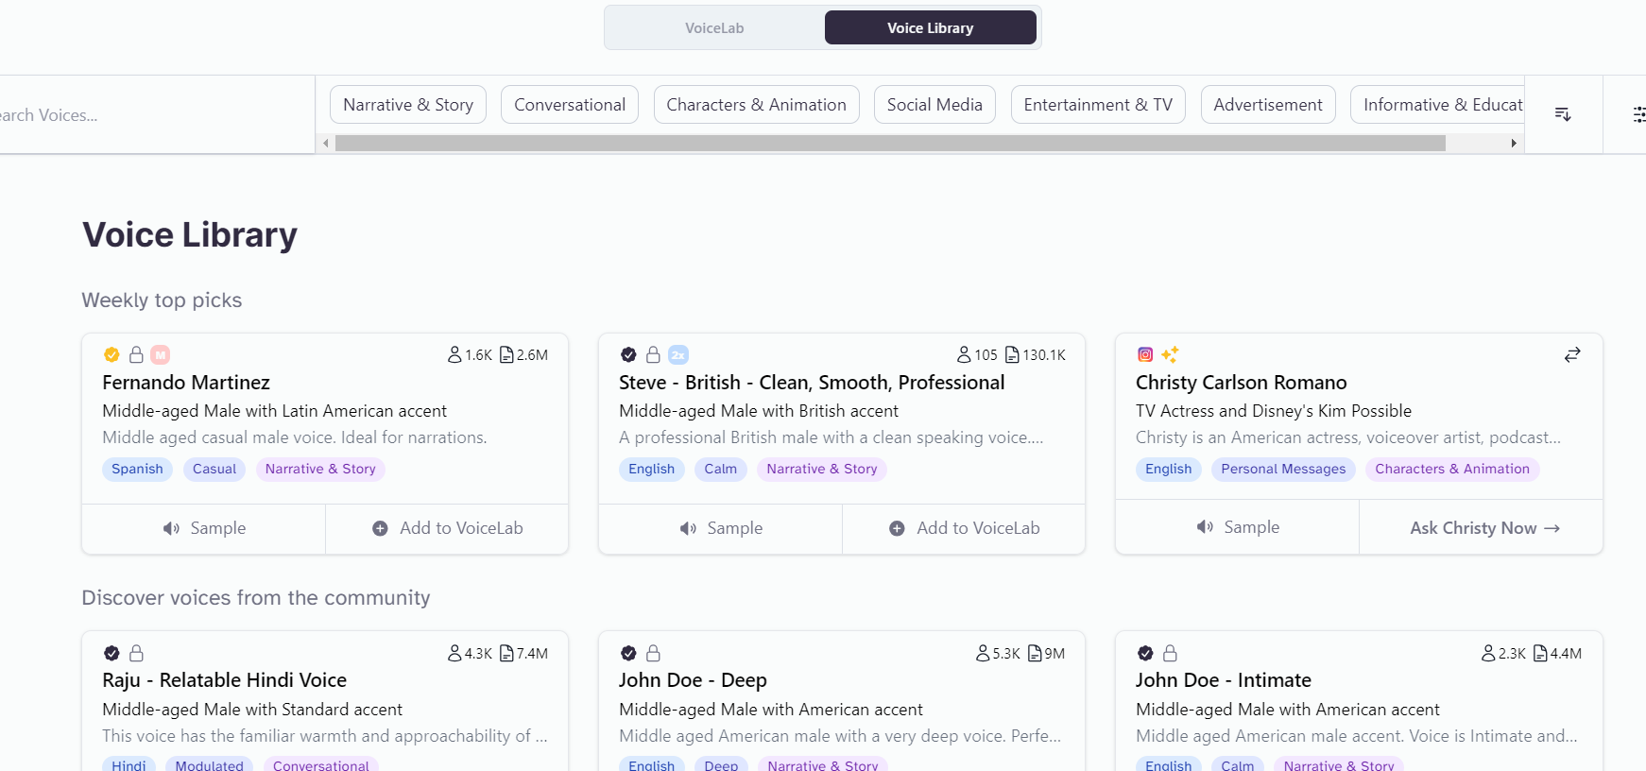Open the sort order icon
Image resolution: width=1646 pixels, height=771 pixels.
point(1563,114)
